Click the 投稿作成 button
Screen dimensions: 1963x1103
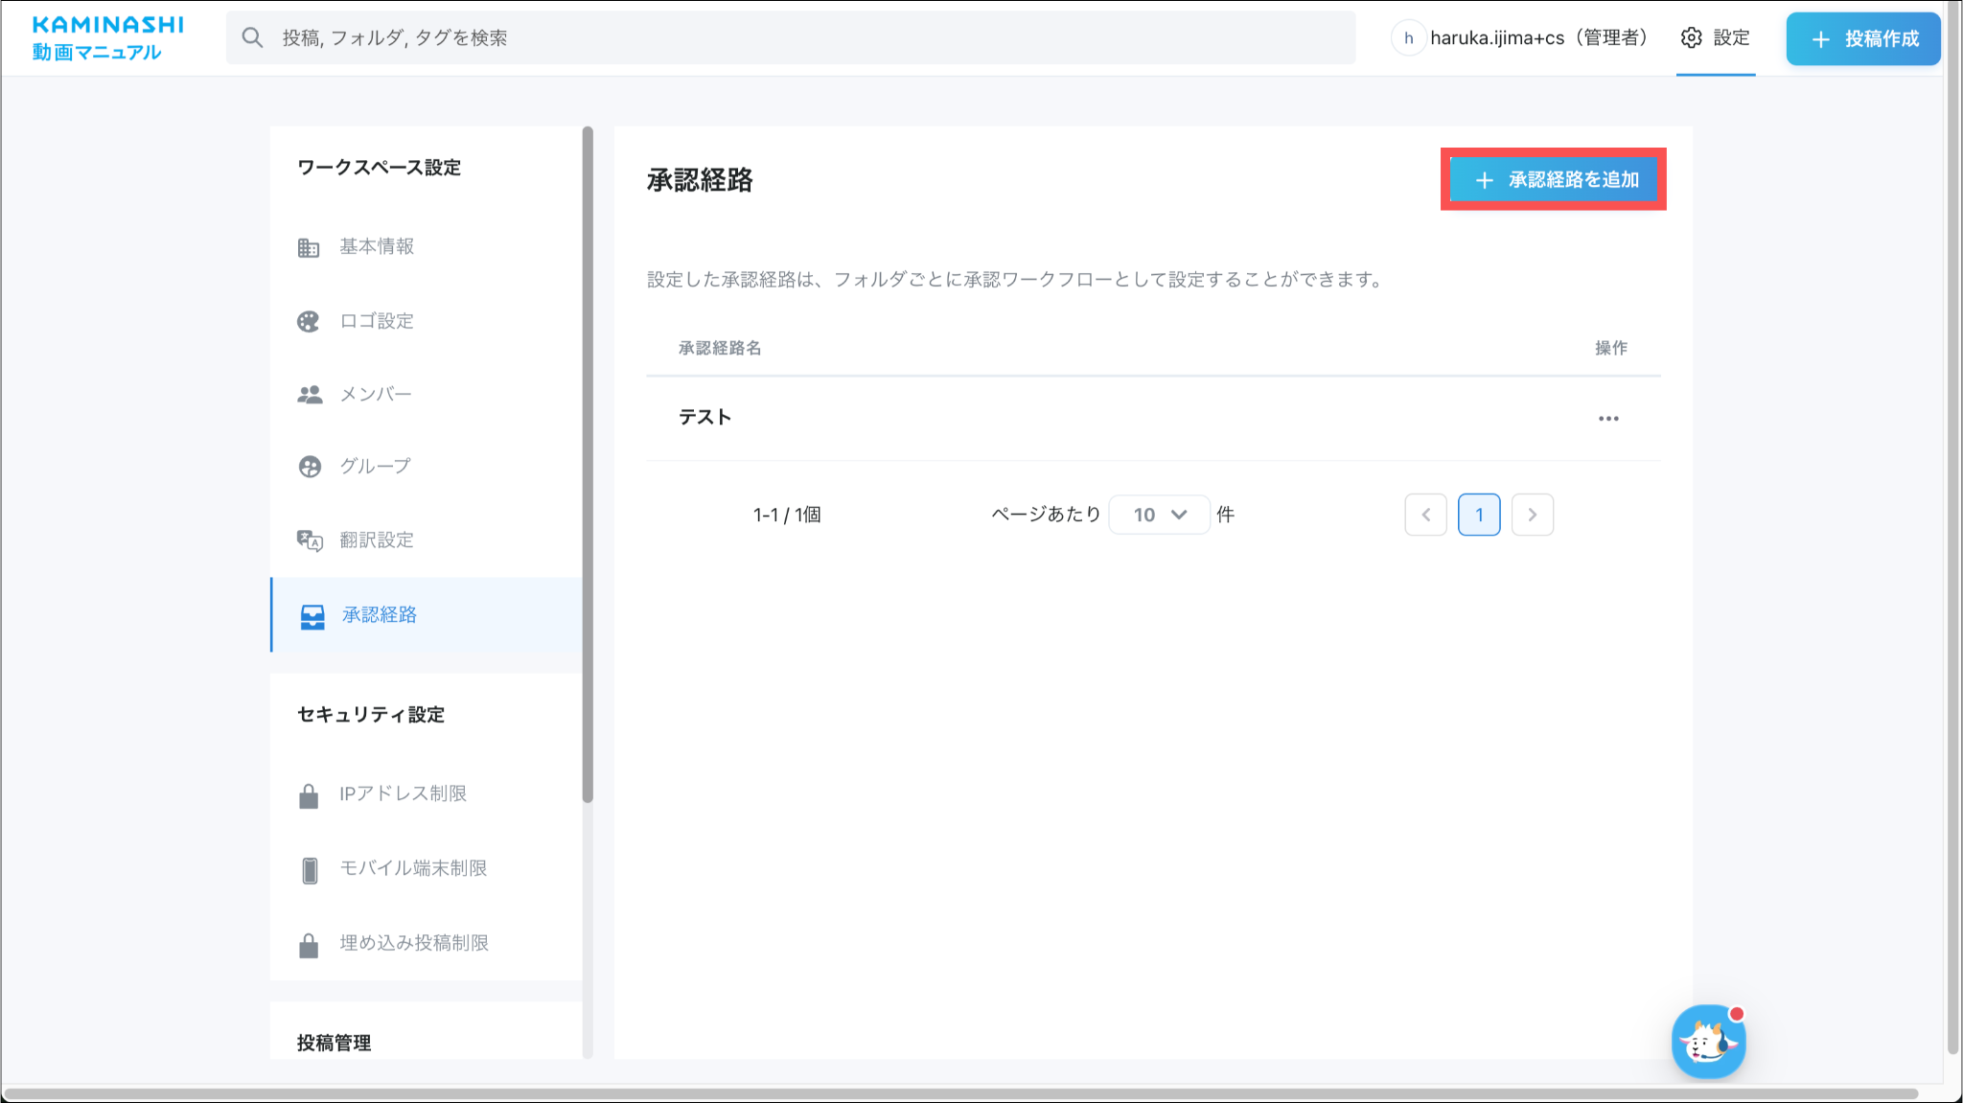(1862, 38)
